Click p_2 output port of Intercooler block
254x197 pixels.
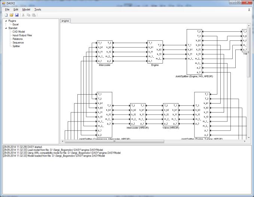point(109,61)
